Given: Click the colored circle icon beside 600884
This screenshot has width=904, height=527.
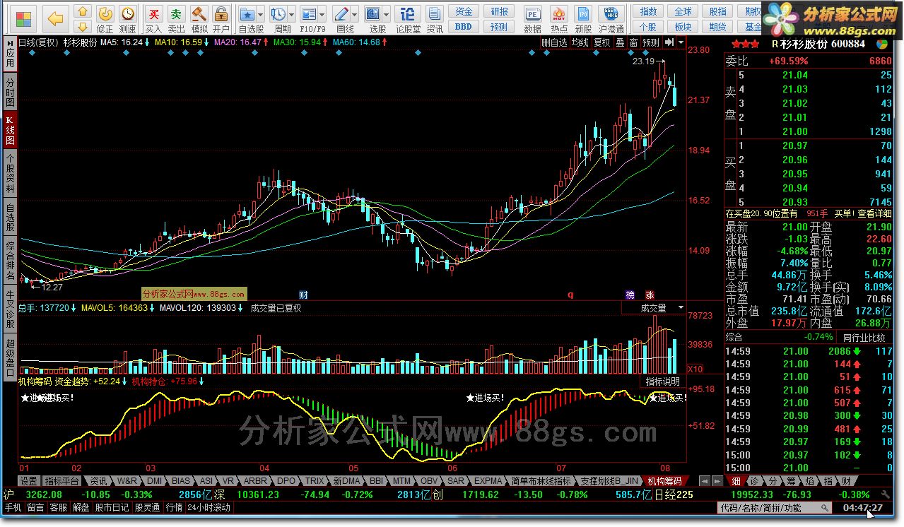Looking at the screenshot, I should pyautogui.click(x=881, y=44).
